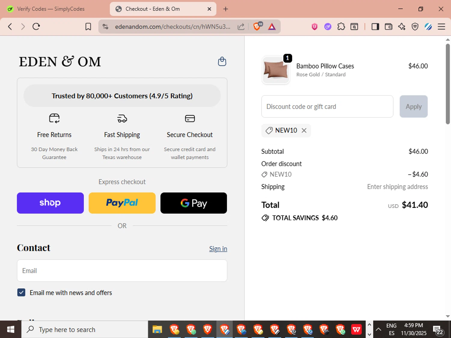
Task: Click the Apply discount button
Action: (x=413, y=106)
